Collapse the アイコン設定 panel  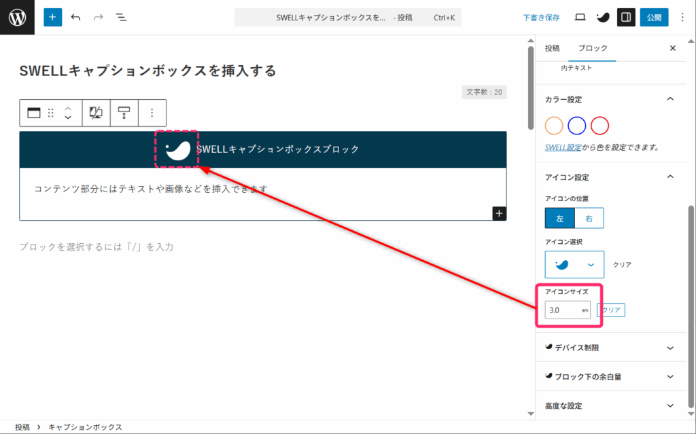[670, 177]
